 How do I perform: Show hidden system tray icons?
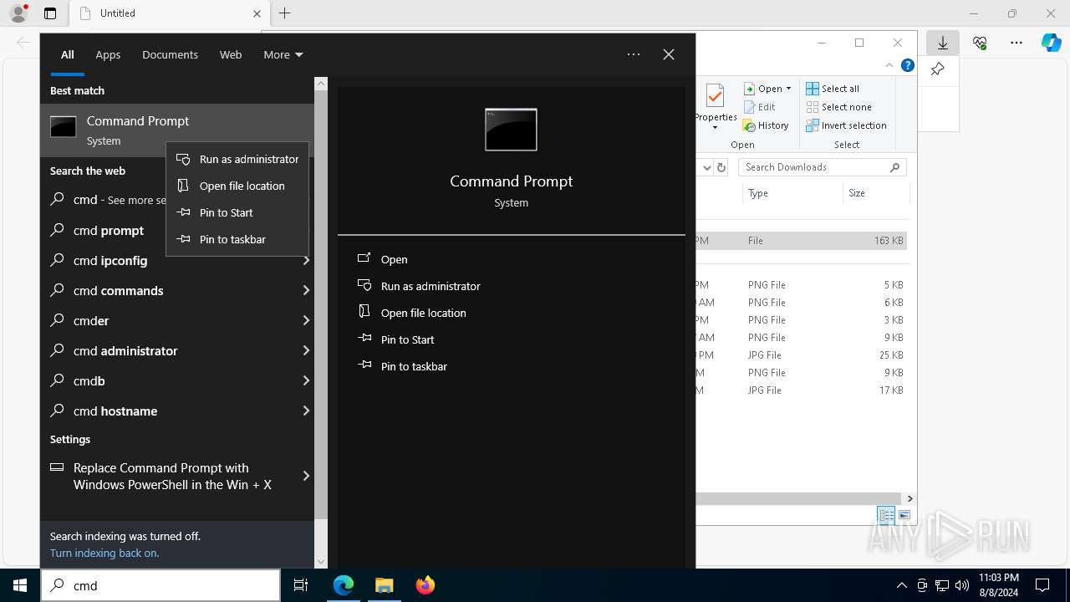(901, 585)
